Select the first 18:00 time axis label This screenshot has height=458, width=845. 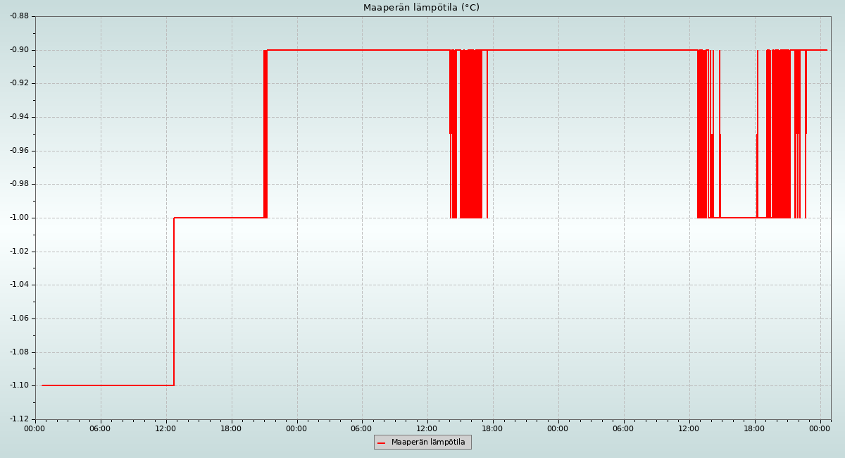pos(231,428)
